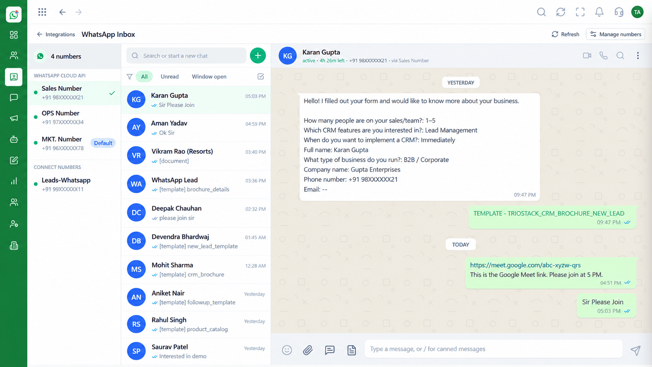Open canned messages icon
This screenshot has height=367, width=652.
[330, 350]
